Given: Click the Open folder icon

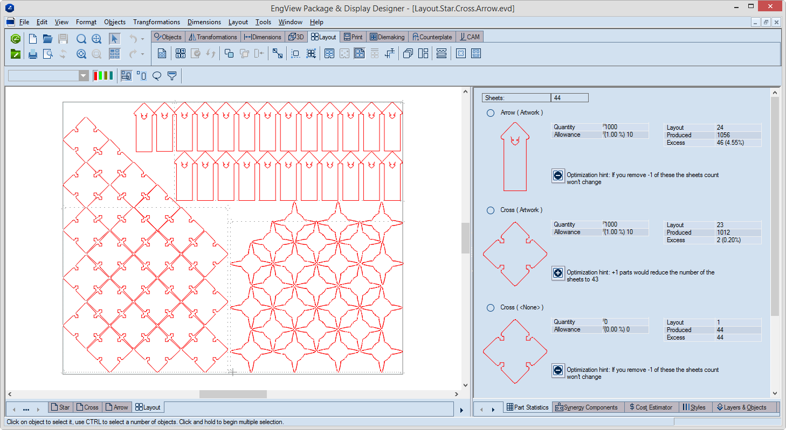Looking at the screenshot, I should pos(47,39).
